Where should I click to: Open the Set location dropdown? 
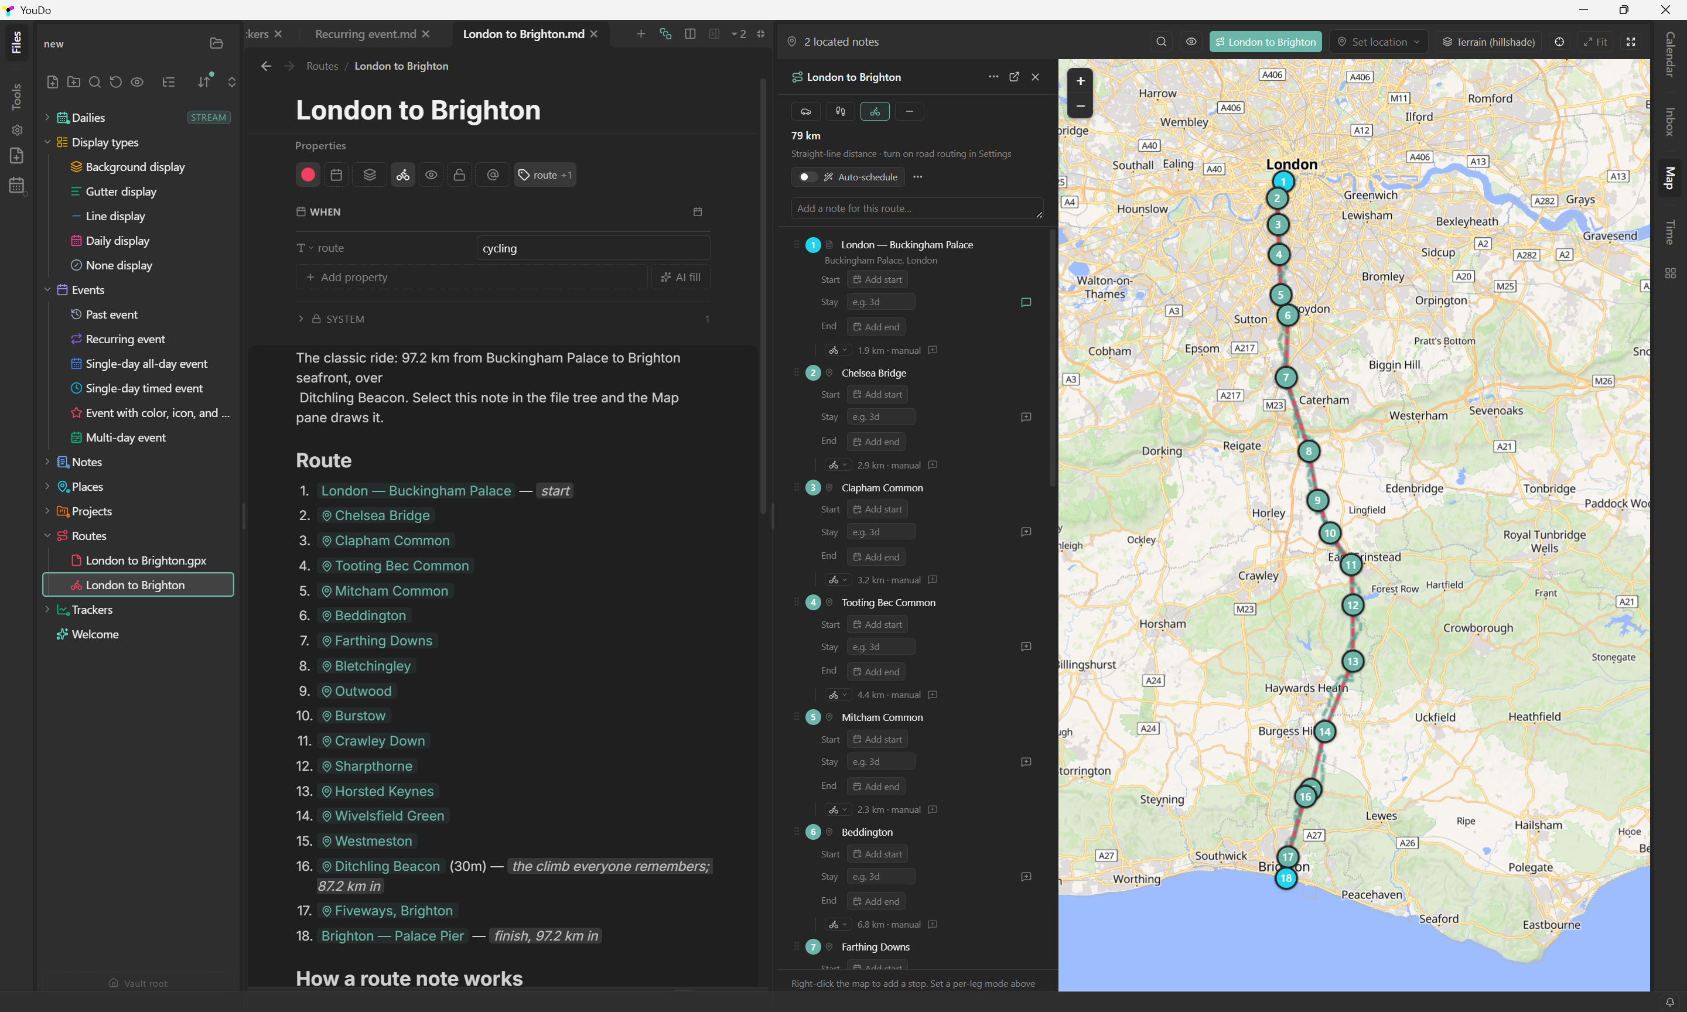pos(1379,42)
